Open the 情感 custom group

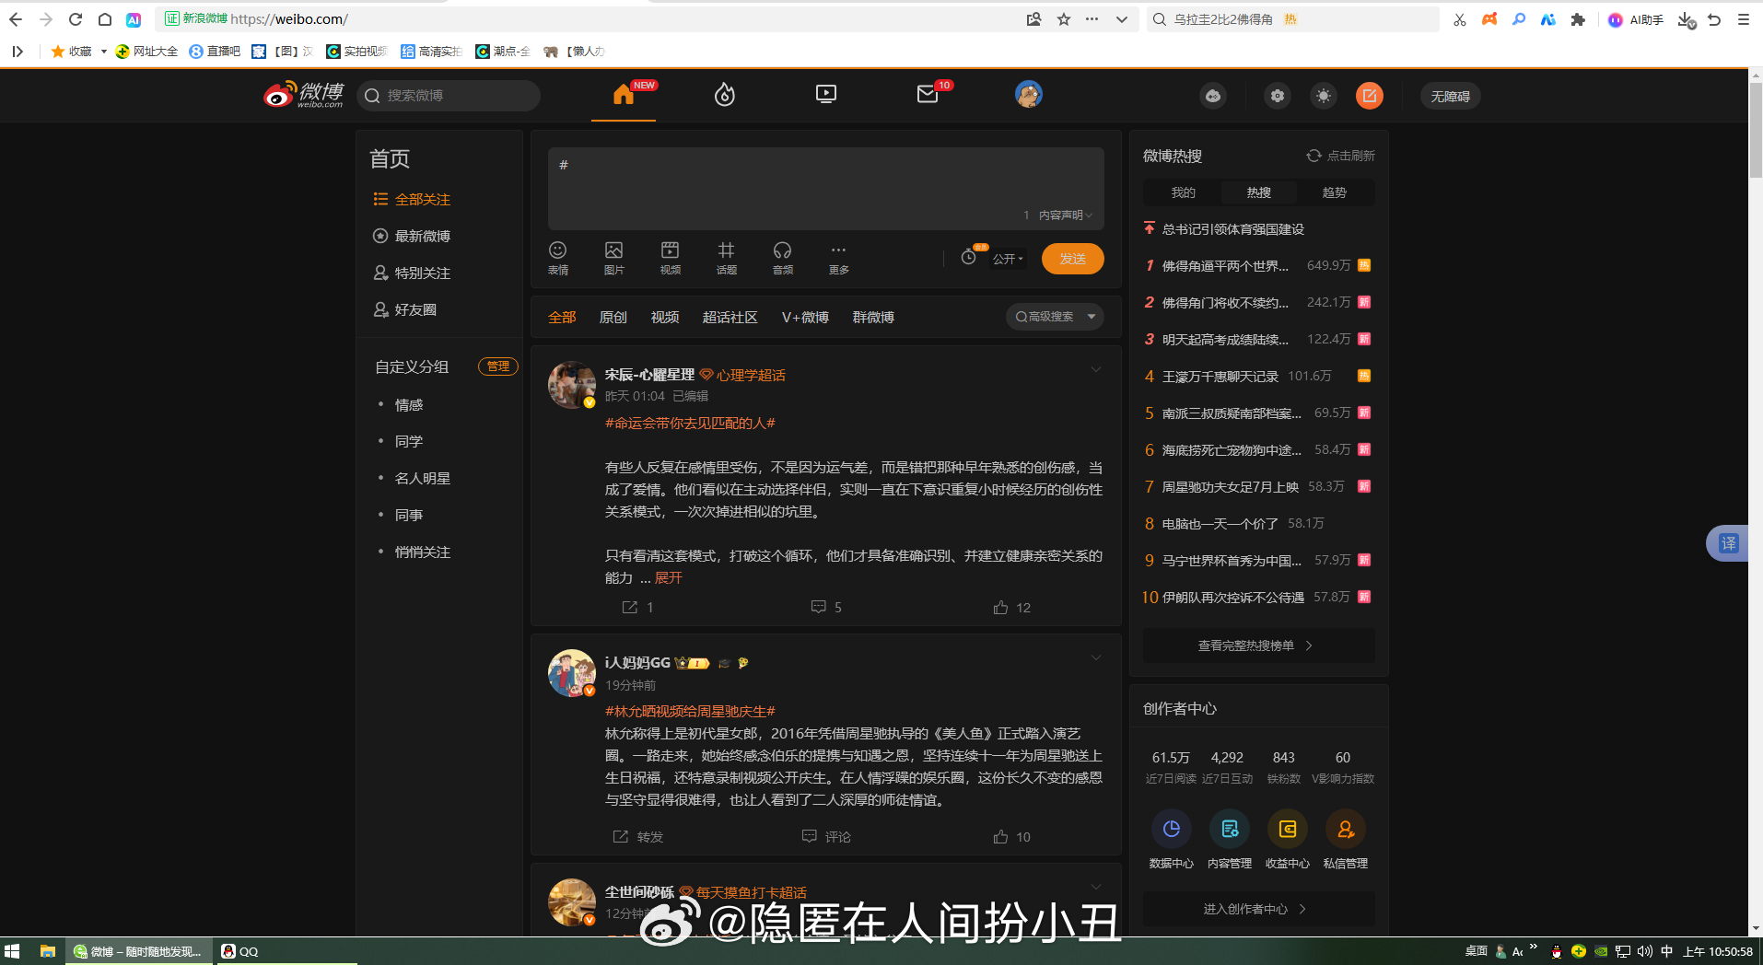click(x=409, y=405)
